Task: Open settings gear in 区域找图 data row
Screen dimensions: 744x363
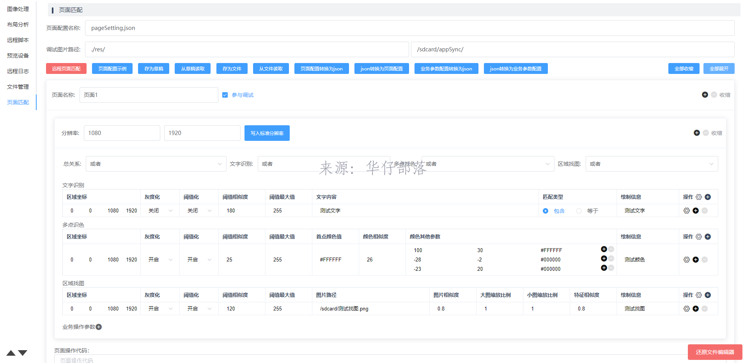Action: 687,309
